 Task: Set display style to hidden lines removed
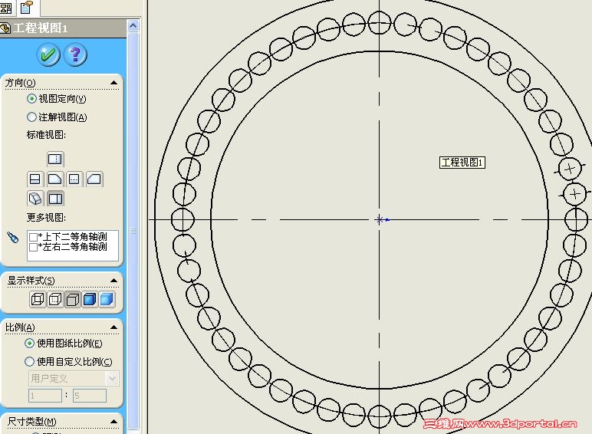(73, 300)
